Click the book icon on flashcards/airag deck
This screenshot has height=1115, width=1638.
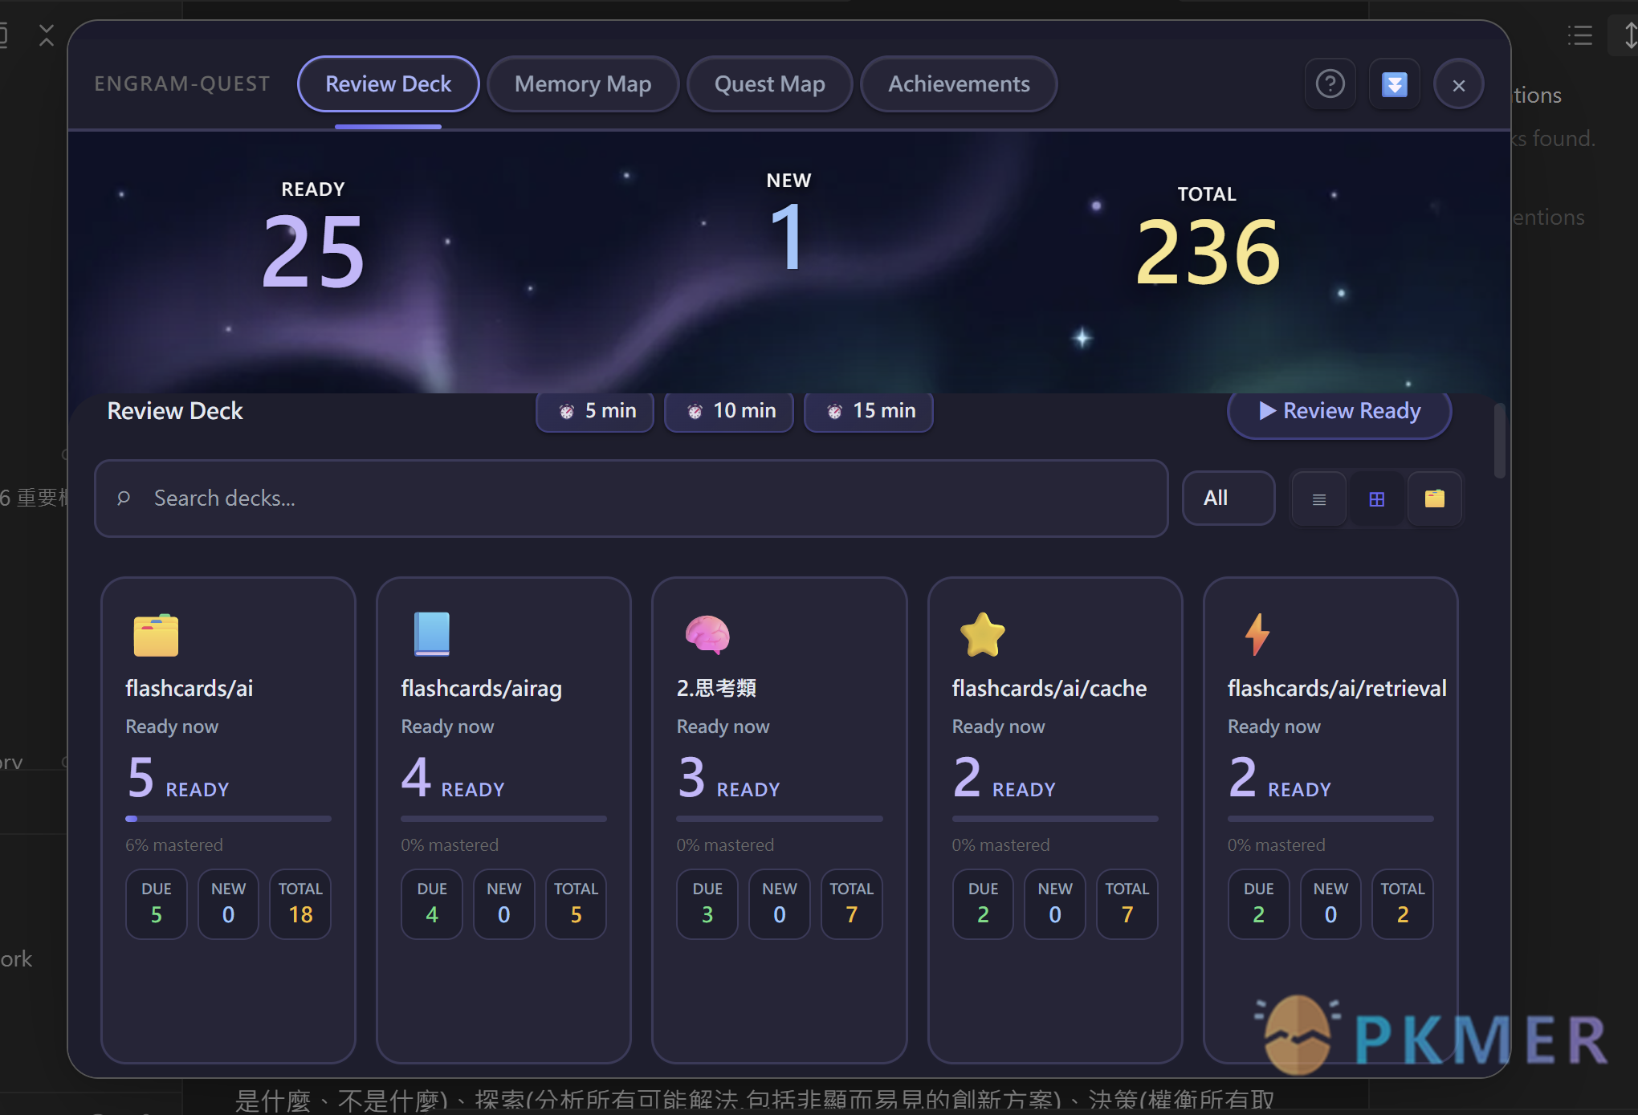click(x=431, y=634)
